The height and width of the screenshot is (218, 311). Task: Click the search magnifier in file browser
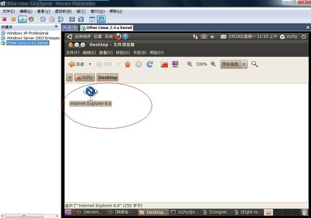pos(254,64)
